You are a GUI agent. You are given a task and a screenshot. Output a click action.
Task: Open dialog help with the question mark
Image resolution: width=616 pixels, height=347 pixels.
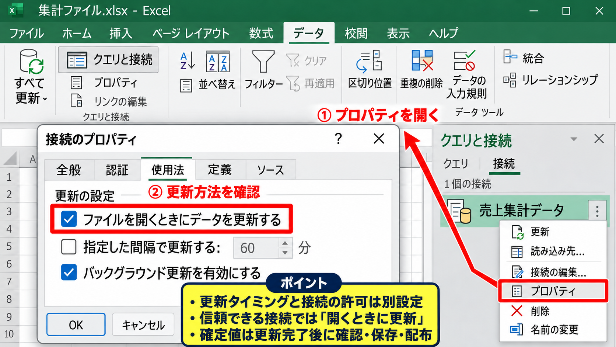(338, 139)
